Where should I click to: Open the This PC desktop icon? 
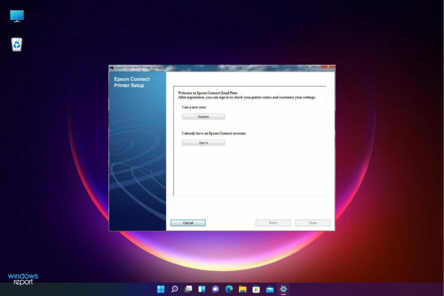[17, 16]
